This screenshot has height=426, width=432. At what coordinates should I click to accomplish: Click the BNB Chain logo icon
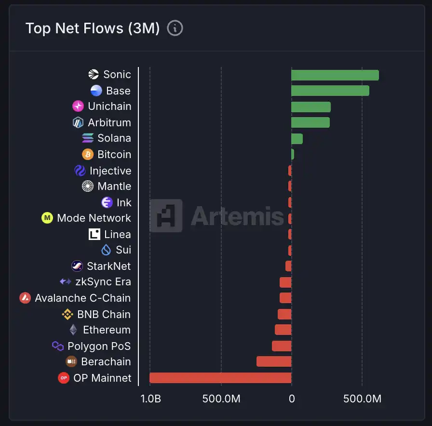point(67,314)
